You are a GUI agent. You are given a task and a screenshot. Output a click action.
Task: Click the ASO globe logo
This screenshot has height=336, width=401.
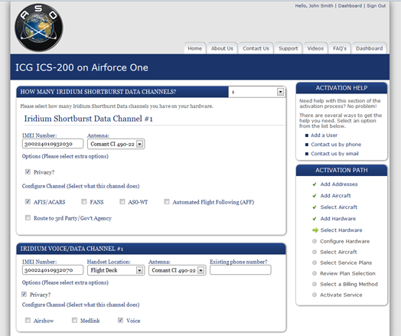click(39, 28)
